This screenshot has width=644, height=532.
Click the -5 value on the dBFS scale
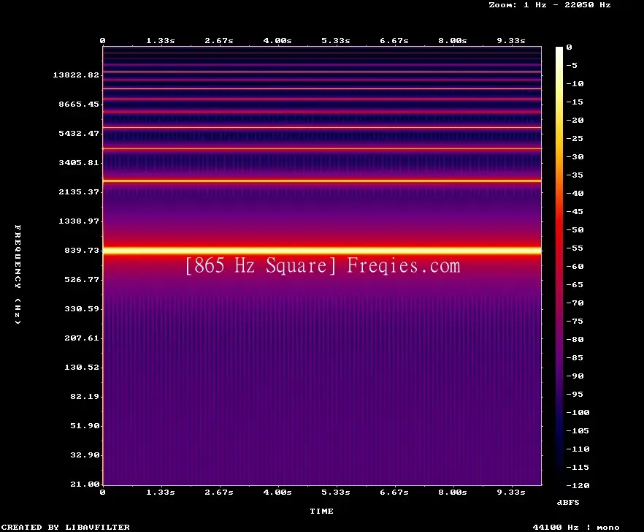572,65
